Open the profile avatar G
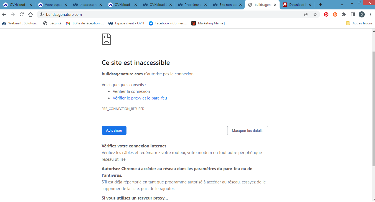Viewport: 375px width, 202px height. pos(362,14)
